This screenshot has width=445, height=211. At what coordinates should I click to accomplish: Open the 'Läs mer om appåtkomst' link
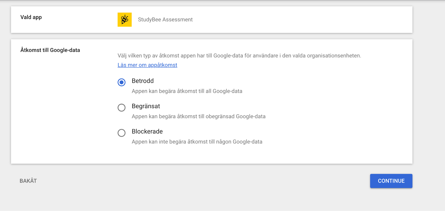[x=147, y=65]
